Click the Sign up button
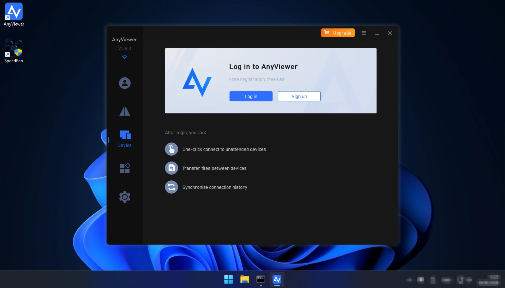505x288 pixels. (299, 96)
